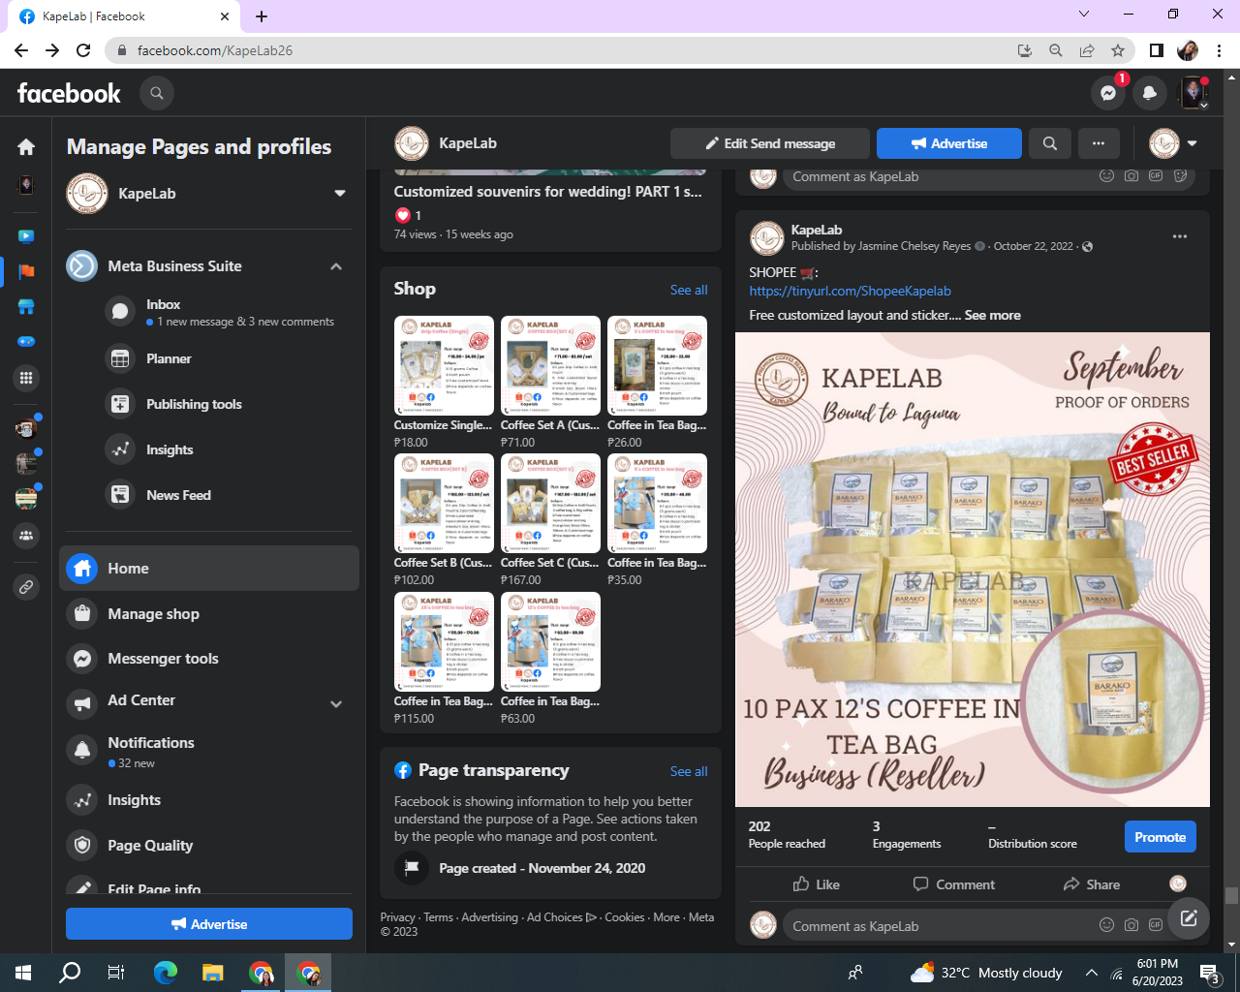
Task: Open Messenger chats icon
Action: tap(1108, 93)
